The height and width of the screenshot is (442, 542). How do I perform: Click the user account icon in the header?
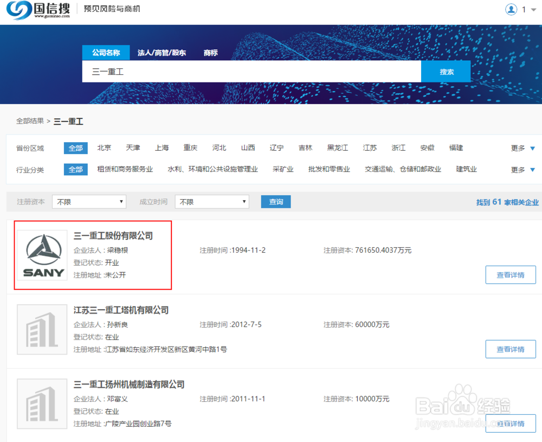pos(511,9)
